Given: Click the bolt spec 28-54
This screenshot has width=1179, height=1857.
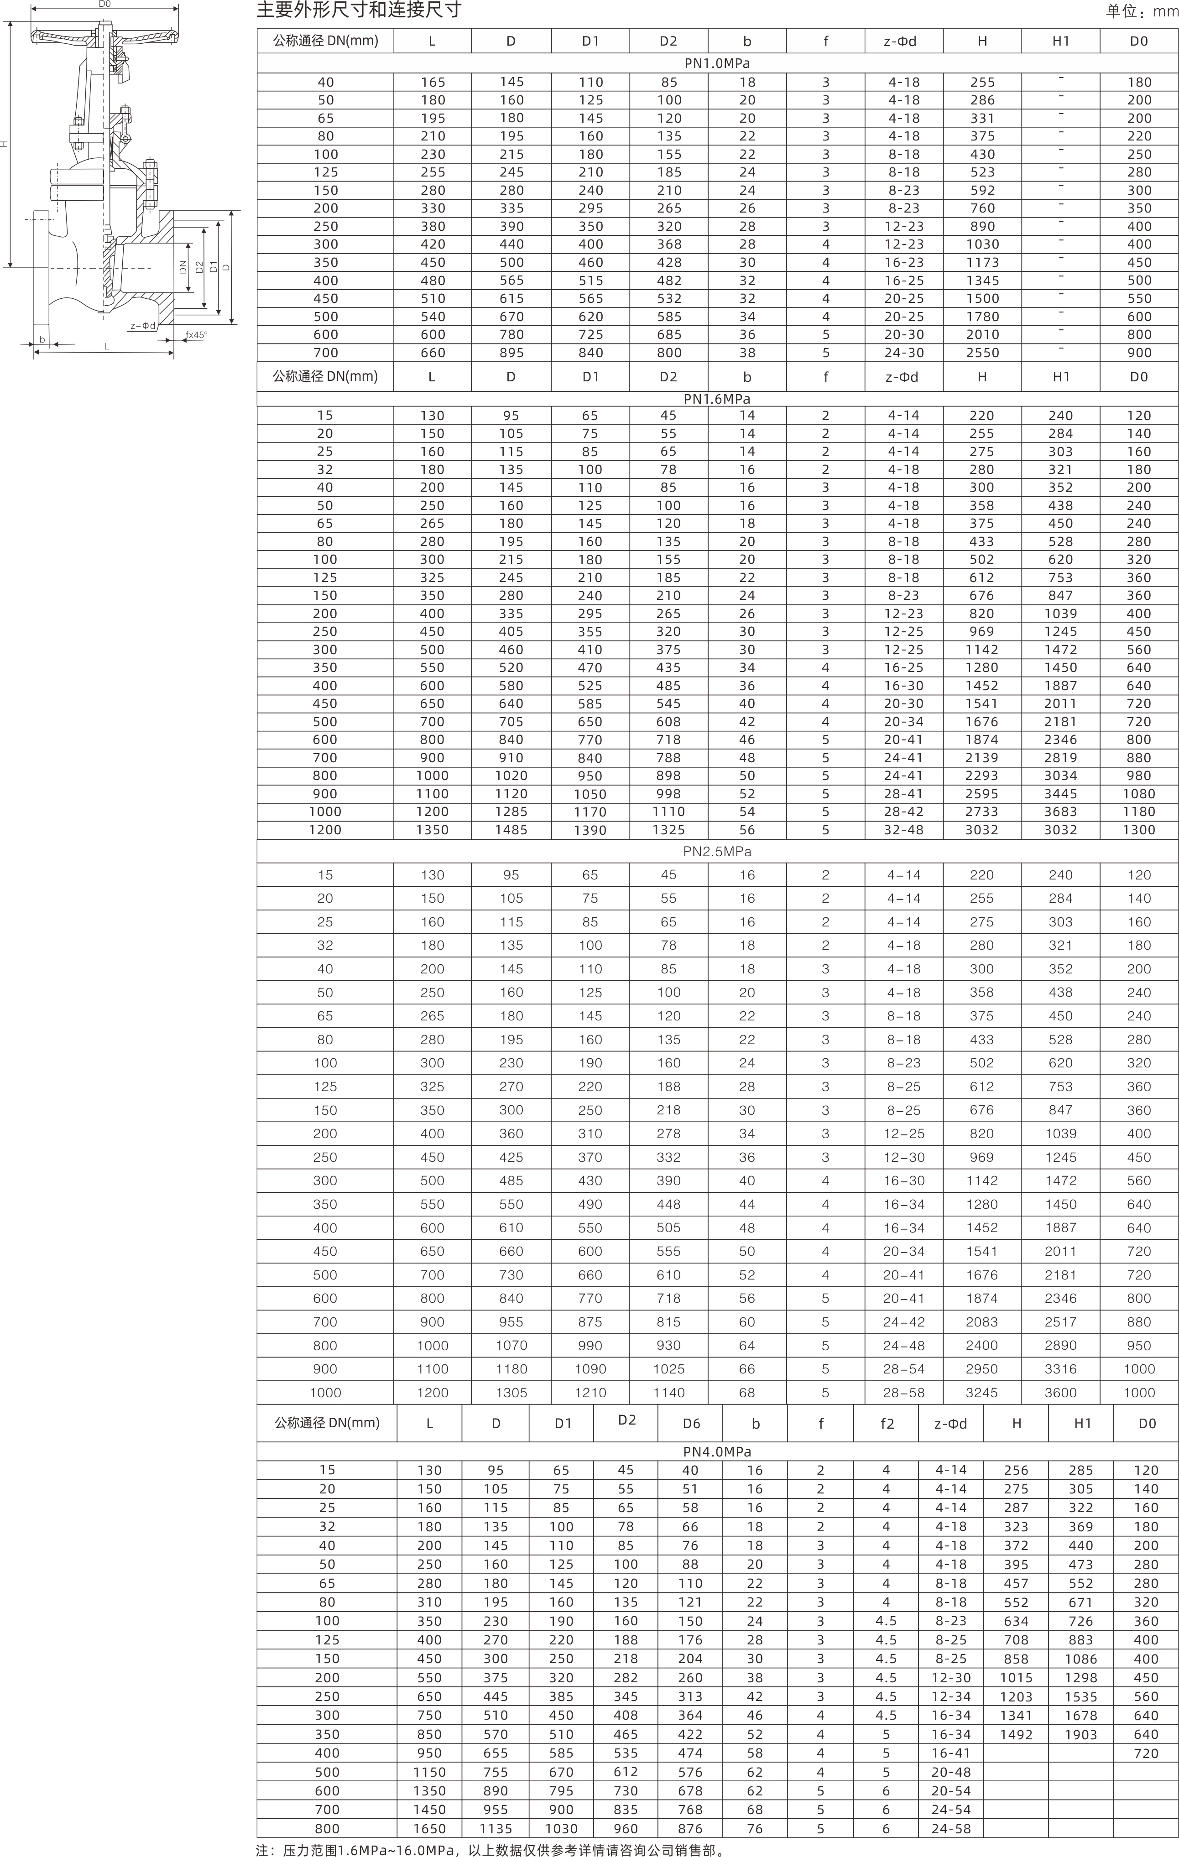Looking at the screenshot, I should tap(903, 1369).
